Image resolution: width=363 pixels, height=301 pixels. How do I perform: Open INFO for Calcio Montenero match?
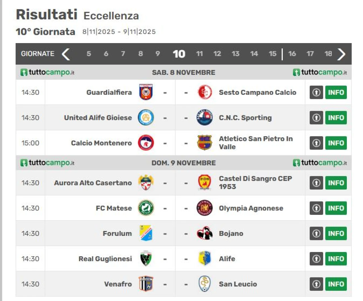tap(336, 143)
